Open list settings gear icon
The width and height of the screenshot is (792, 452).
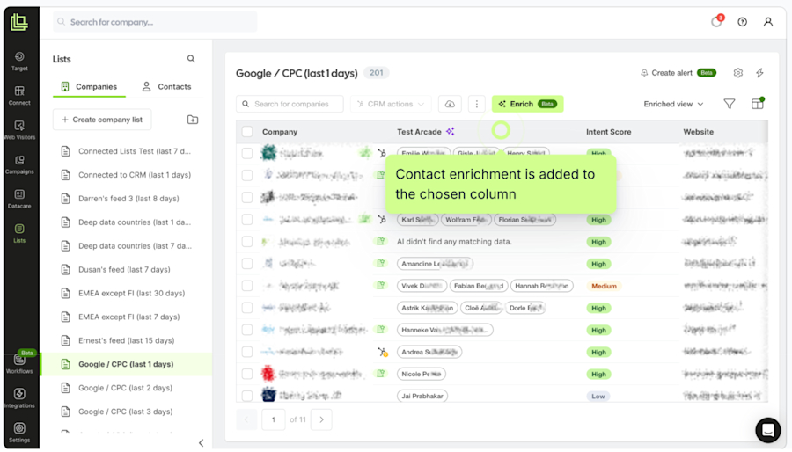(x=738, y=73)
